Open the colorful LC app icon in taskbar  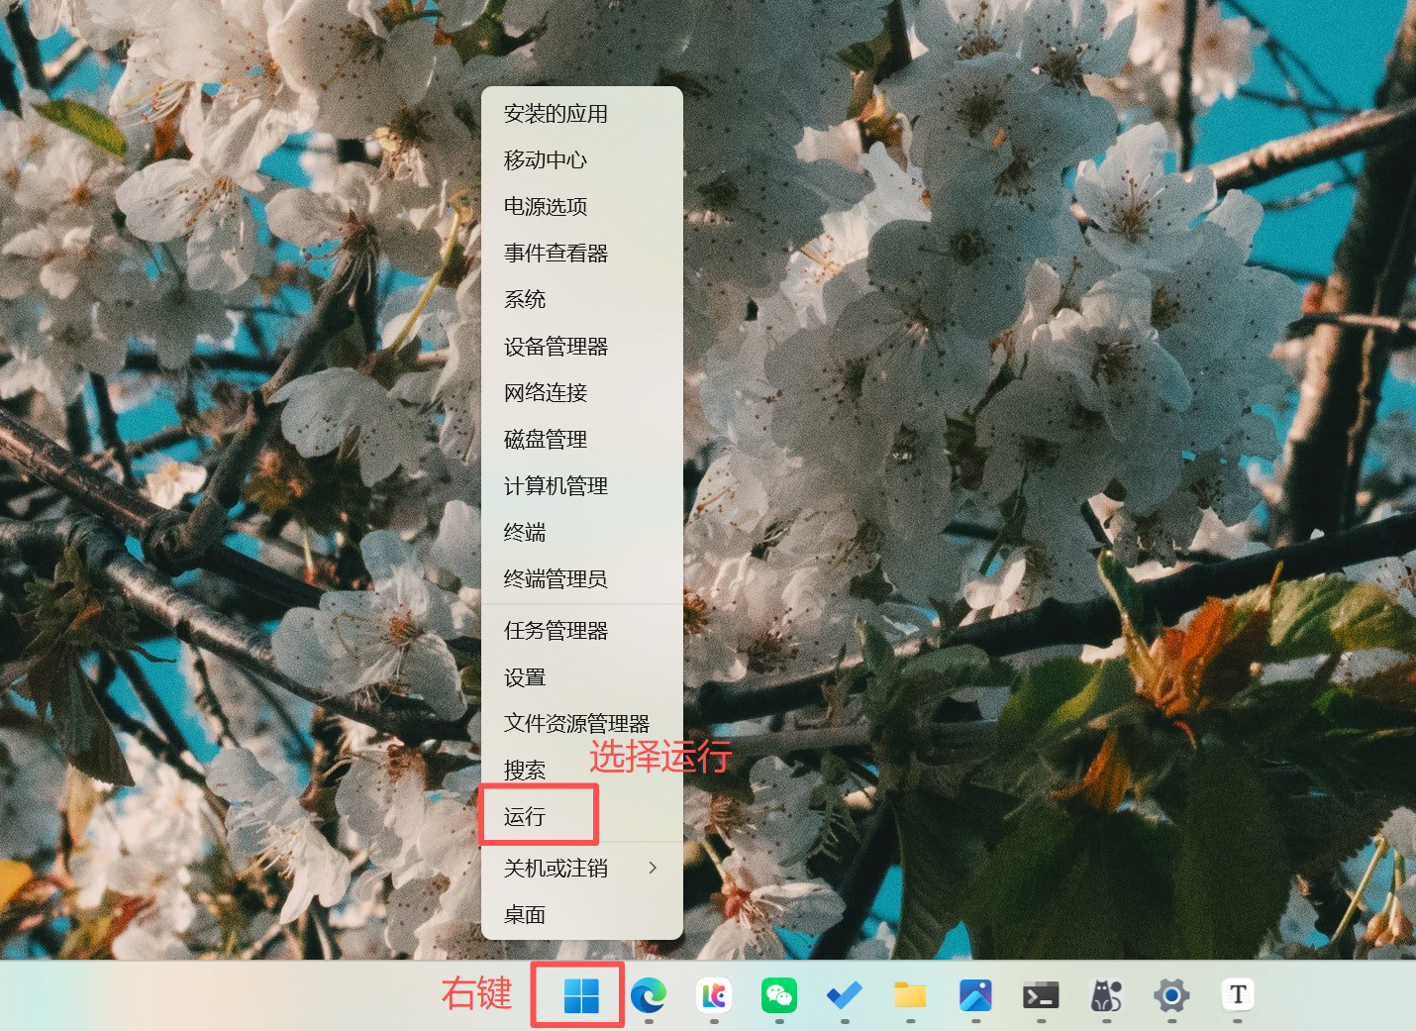(714, 994)
